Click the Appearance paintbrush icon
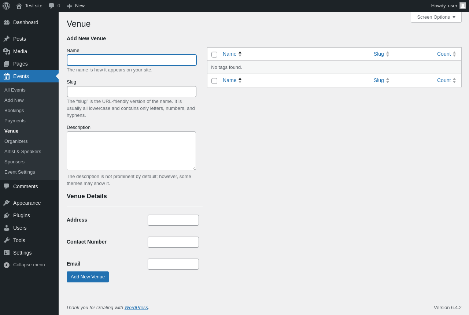Image resolution: width=469 pixels, height=315 pixels. (7, 203)
